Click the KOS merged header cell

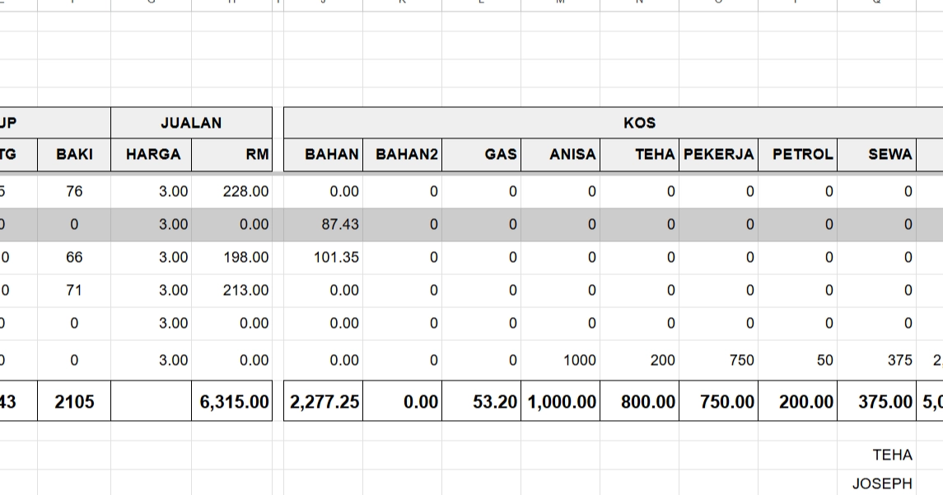click(639, 123)
